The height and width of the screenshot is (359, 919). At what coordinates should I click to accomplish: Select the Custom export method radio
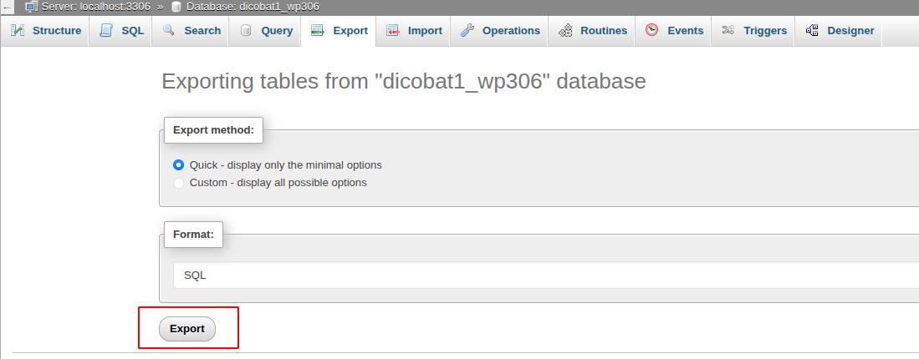[x=179, y=183]
